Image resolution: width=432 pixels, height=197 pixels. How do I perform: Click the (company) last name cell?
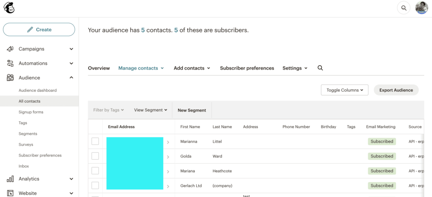click(222, 186)
